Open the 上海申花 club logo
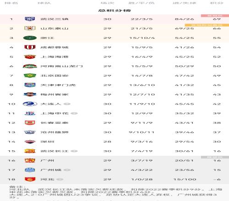Screen dimensions: 229x201 coord(30,113)
